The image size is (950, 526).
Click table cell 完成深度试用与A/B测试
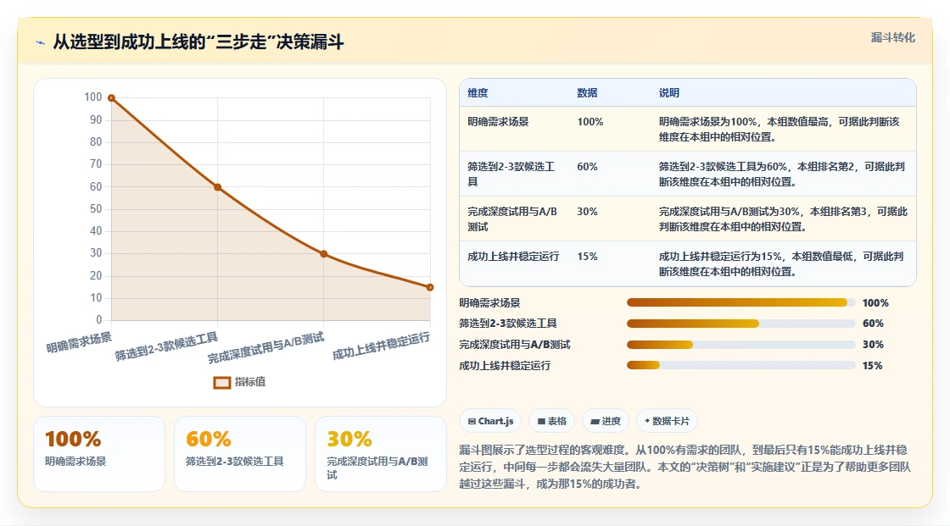point(512,219)
